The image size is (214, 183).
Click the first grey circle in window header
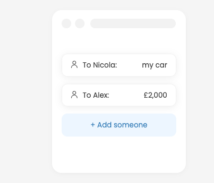(x=66, y=23)
